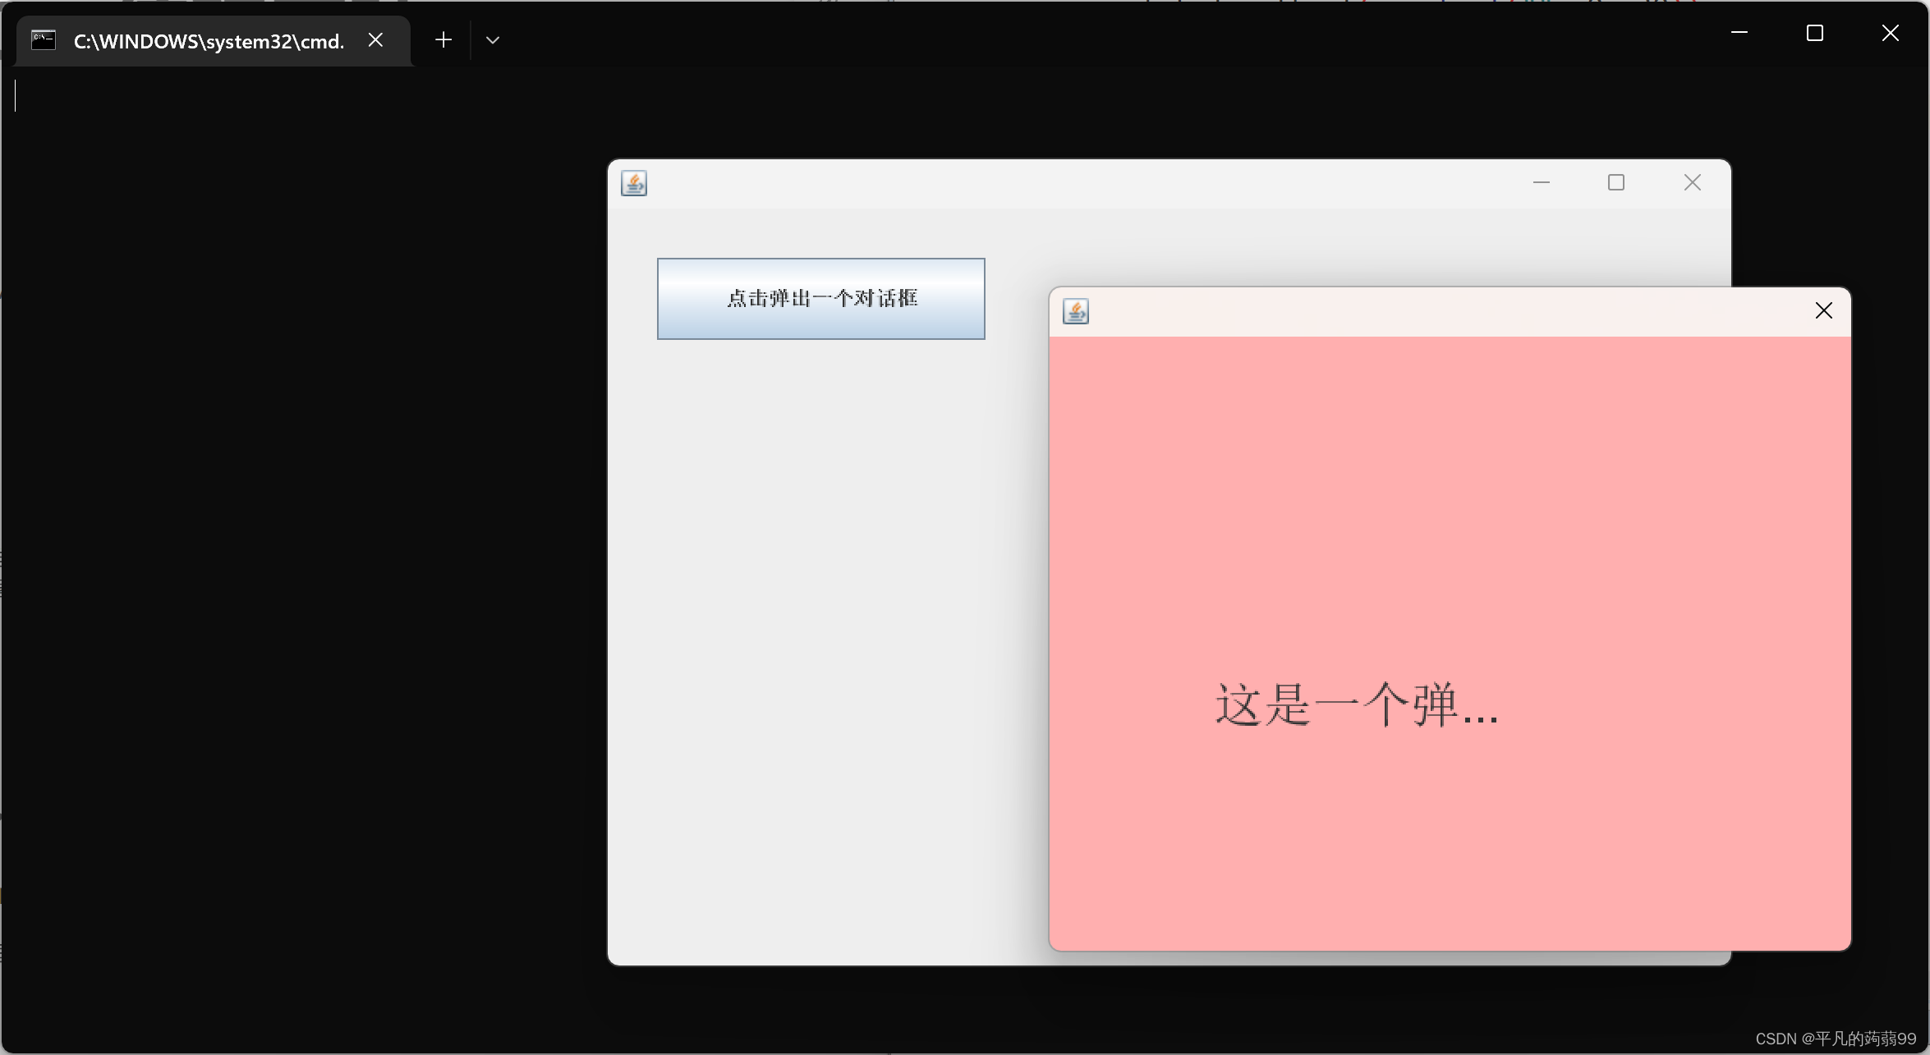The width and height of the screenshot is (1930, 1055).
Task: Close the cmd terminal tab
Action: tap(375, 40)
